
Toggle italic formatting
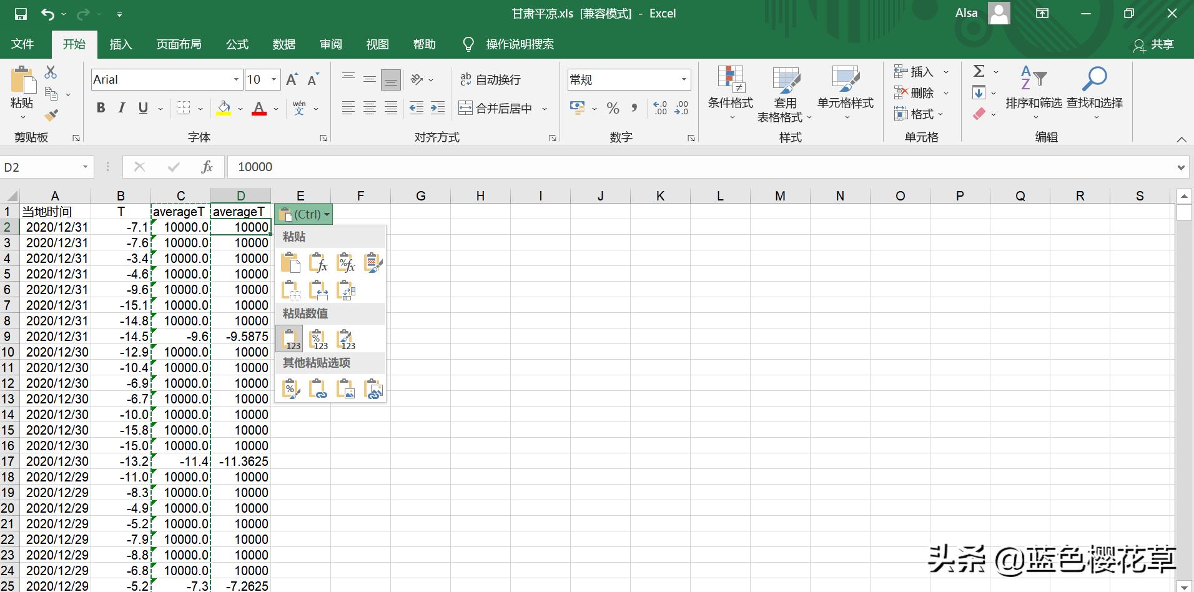click(x=121, y=107)
